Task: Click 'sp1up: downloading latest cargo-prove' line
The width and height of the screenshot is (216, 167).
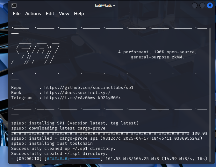Action: pyautogui.click(x=58, y=128)
